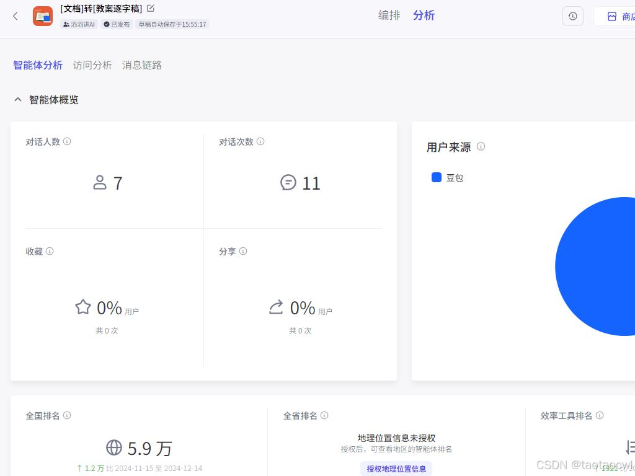The width and height of the screenshot is (635, 476).
Task: Click the blue 豆包 legend color swatch
Action: coord(437,177)
